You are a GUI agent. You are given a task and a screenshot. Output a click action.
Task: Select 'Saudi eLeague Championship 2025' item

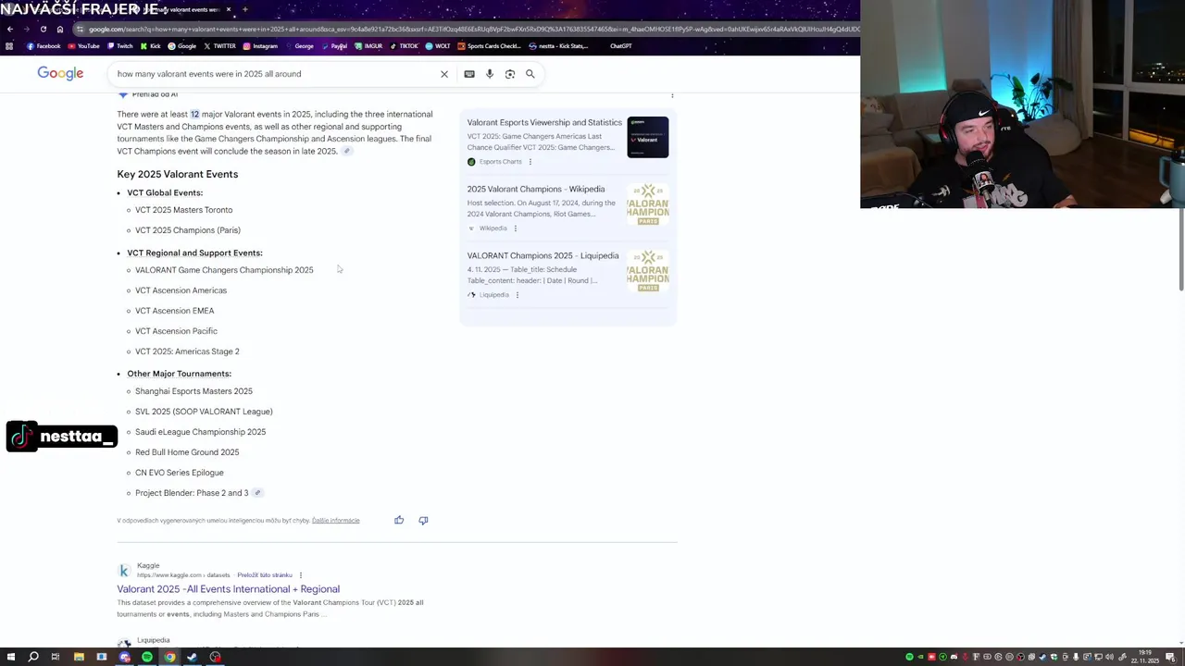[x=200, y=432]
